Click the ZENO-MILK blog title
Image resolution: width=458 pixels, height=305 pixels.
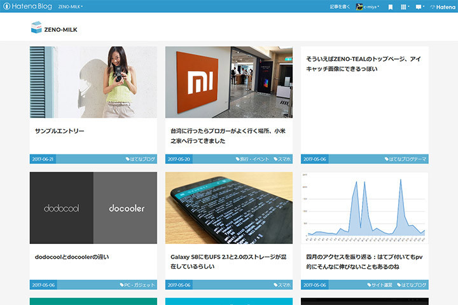tap(61, 29)
